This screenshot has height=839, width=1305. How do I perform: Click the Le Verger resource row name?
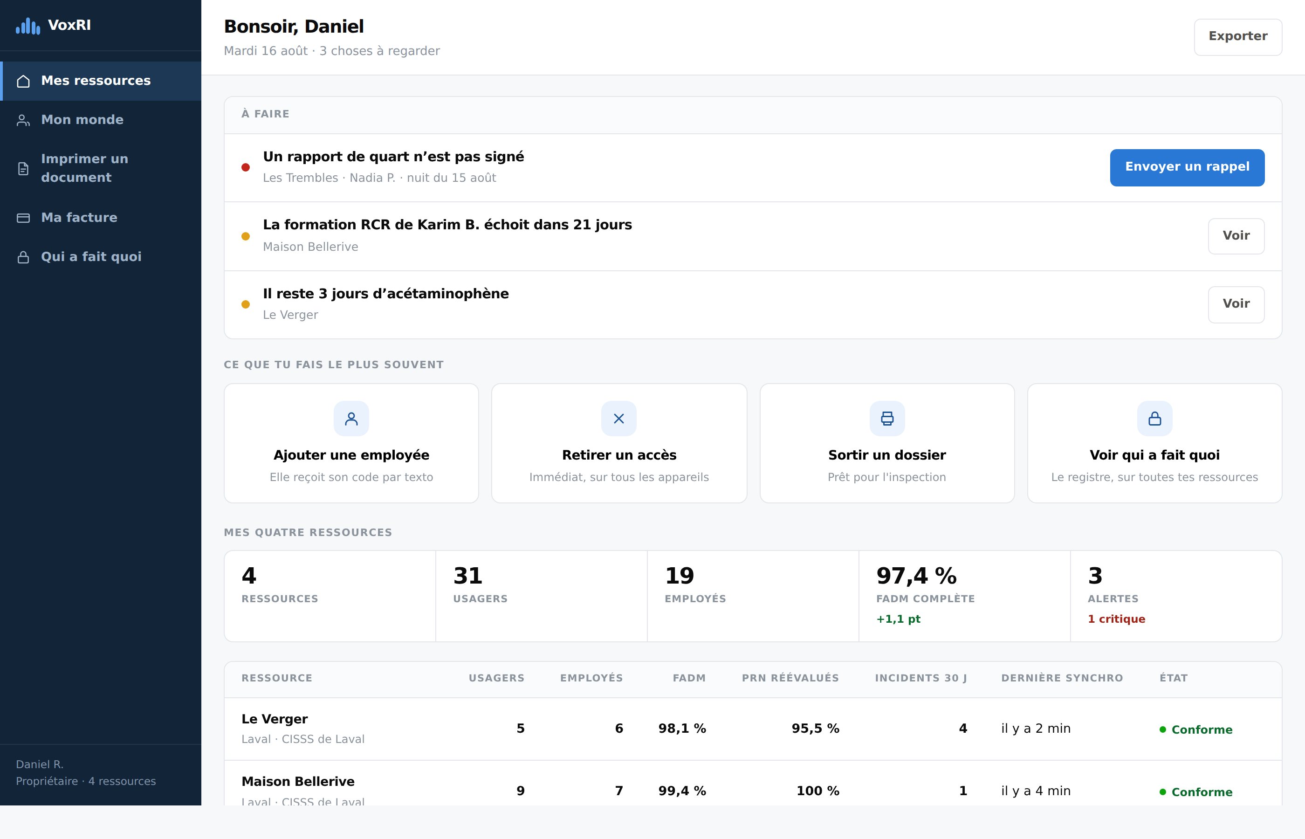pyautogui.click(x=275, y=719)
